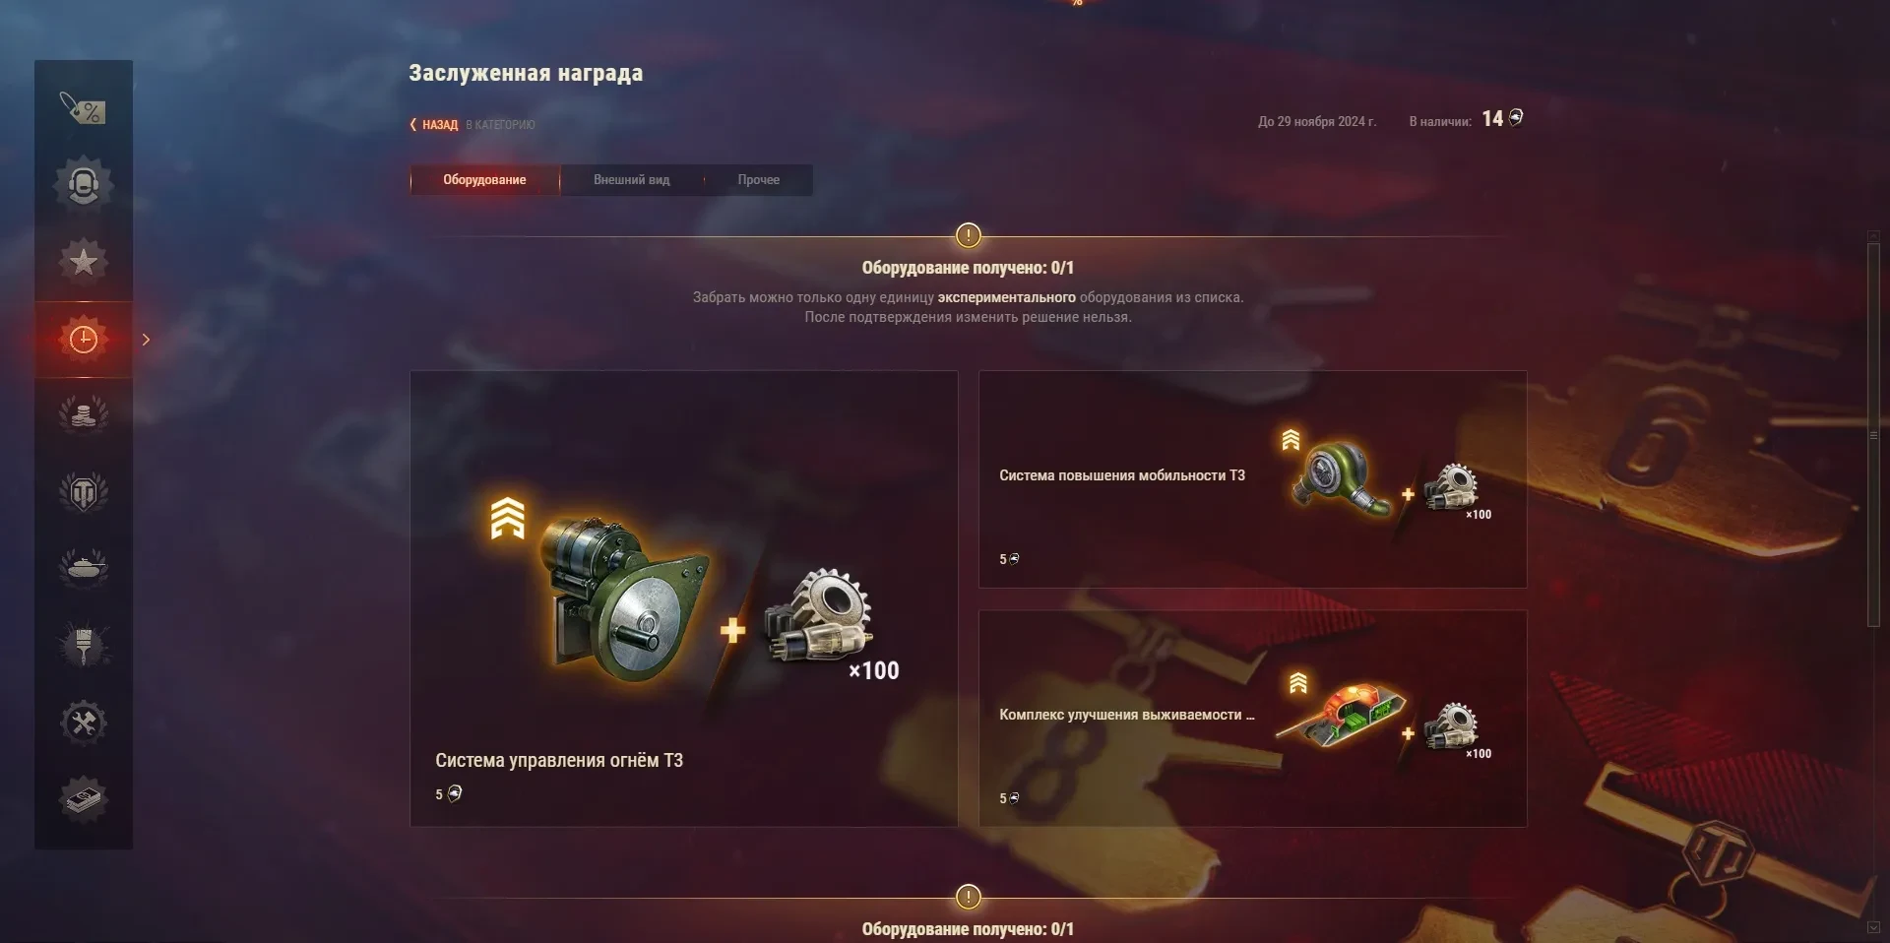The width and height of the screenshot is (1890, 943).
Task: Open the wrench and hammer sidebar icon
Action: click(84, 723)
